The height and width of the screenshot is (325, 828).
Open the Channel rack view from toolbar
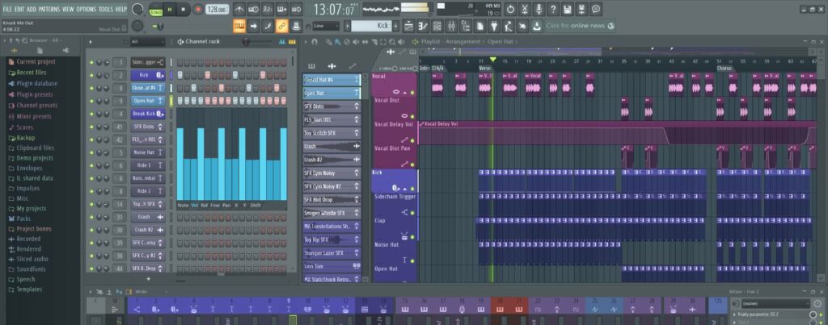pos(437,26)
